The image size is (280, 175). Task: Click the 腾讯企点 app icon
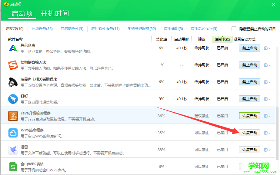point(13,48)
